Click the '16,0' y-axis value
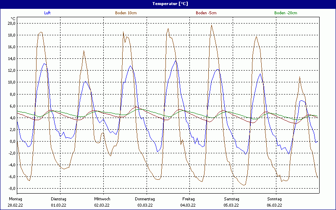 12,47
